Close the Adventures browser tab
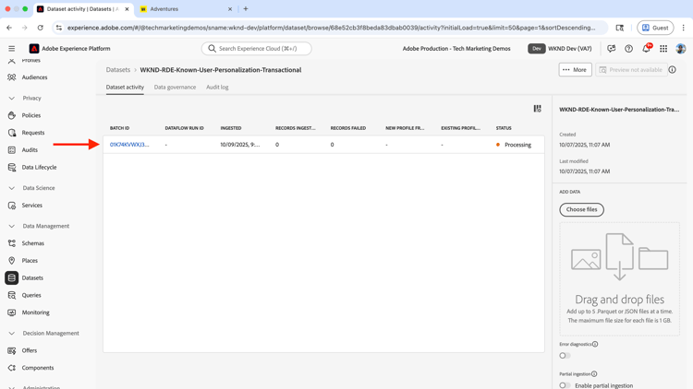Screen dimensions: 693x389 click(x=230, y=9)
